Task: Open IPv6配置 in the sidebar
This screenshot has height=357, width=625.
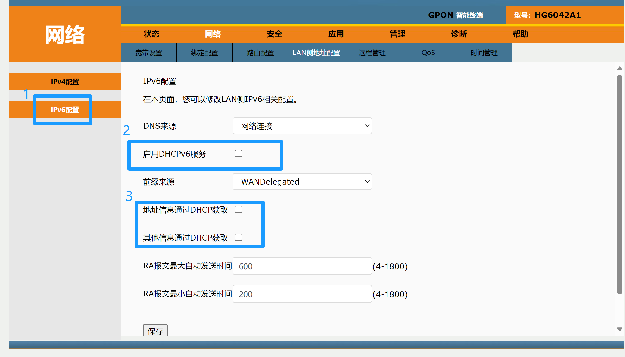Action: coord(65,110)
